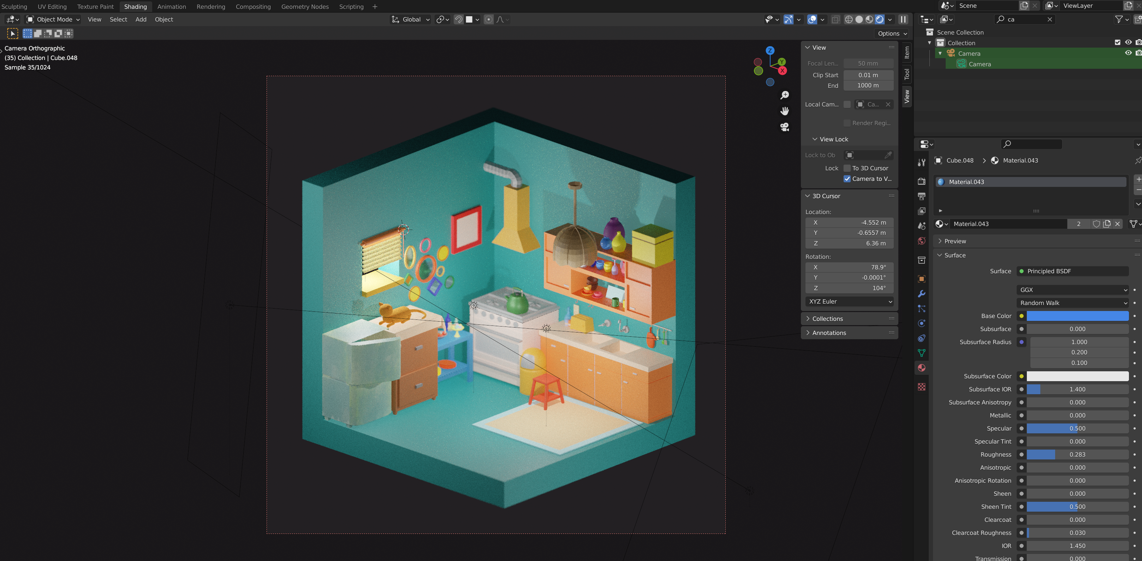Viewport: 1142px width, 561px height.
Task: Open XYZ Euler rotation mode dropdown
Action: point(849,301)
